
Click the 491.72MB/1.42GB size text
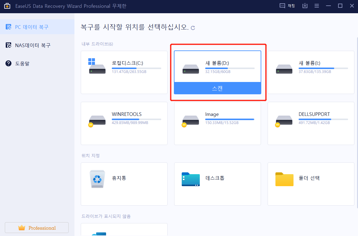tap(314, 123)
